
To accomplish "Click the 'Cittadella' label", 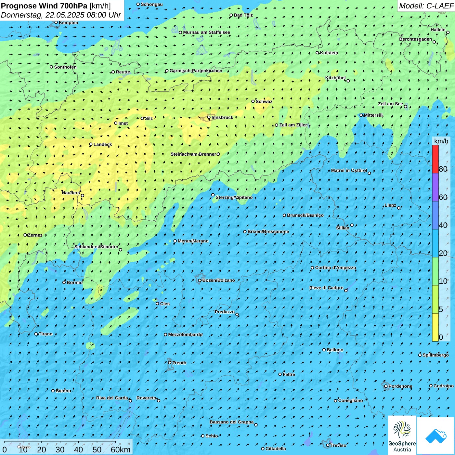I will click(x=276, y=448).
